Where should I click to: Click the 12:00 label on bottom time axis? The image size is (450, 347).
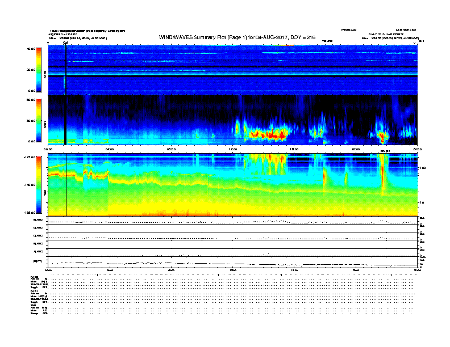pyautogui.click(x=233, y=270)
